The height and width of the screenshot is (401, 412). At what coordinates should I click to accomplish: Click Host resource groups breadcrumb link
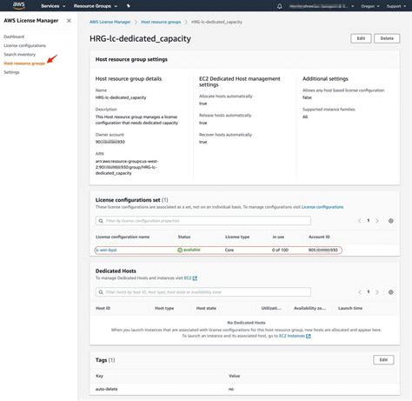(x=161, y=22)
